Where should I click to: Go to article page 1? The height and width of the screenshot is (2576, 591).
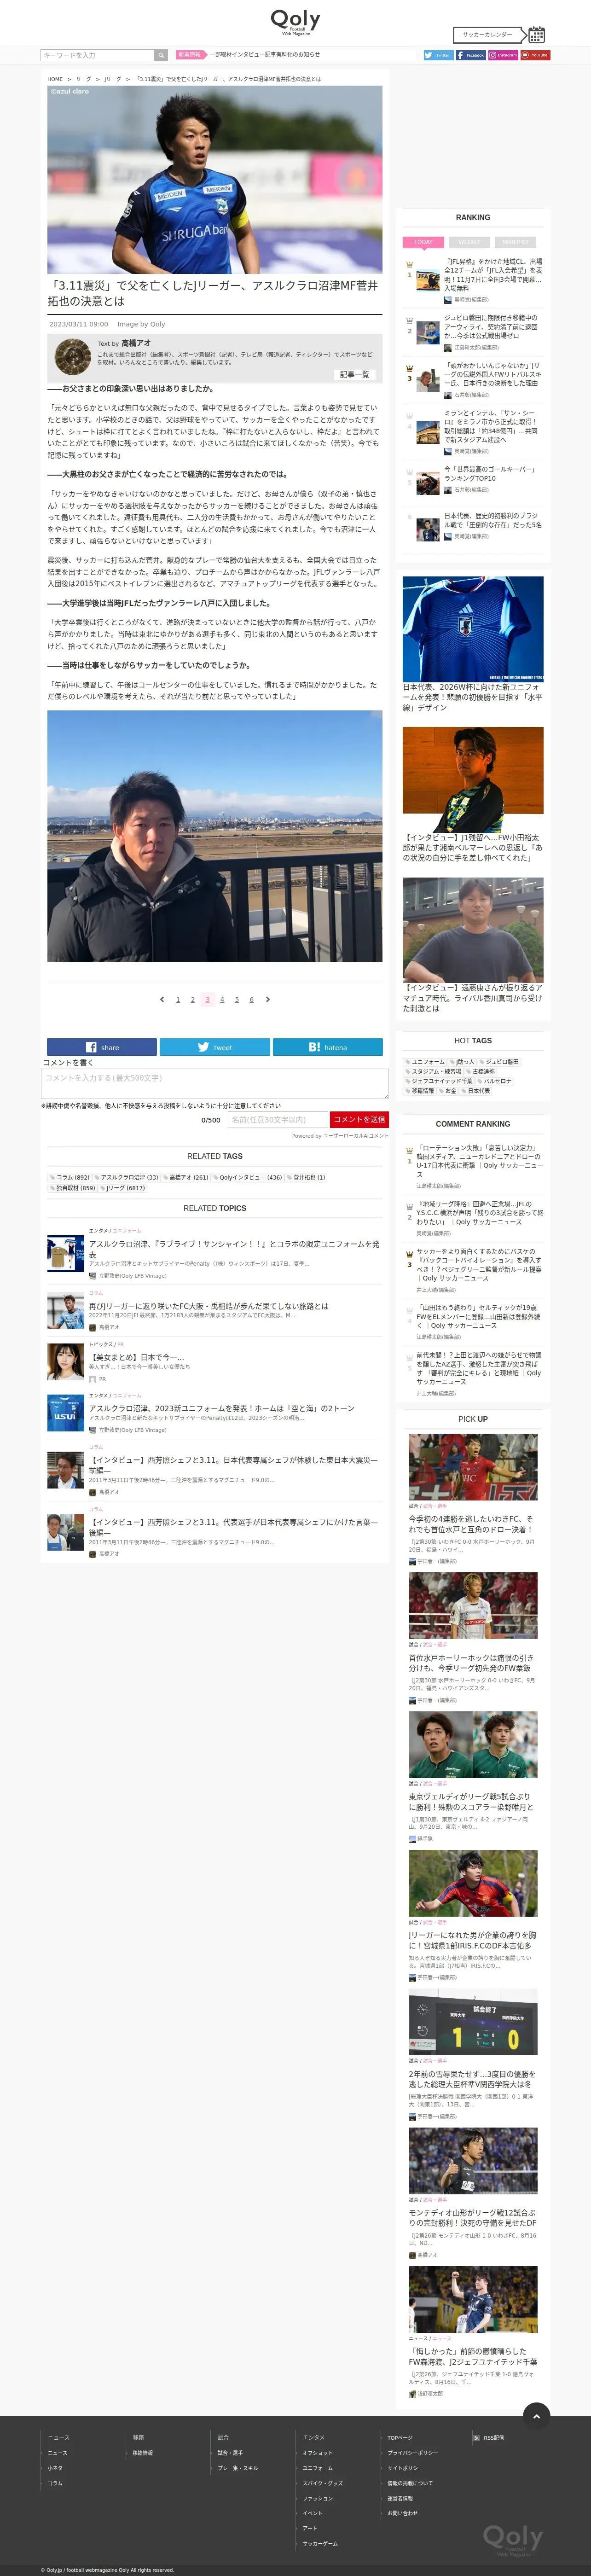click(178, 999)
